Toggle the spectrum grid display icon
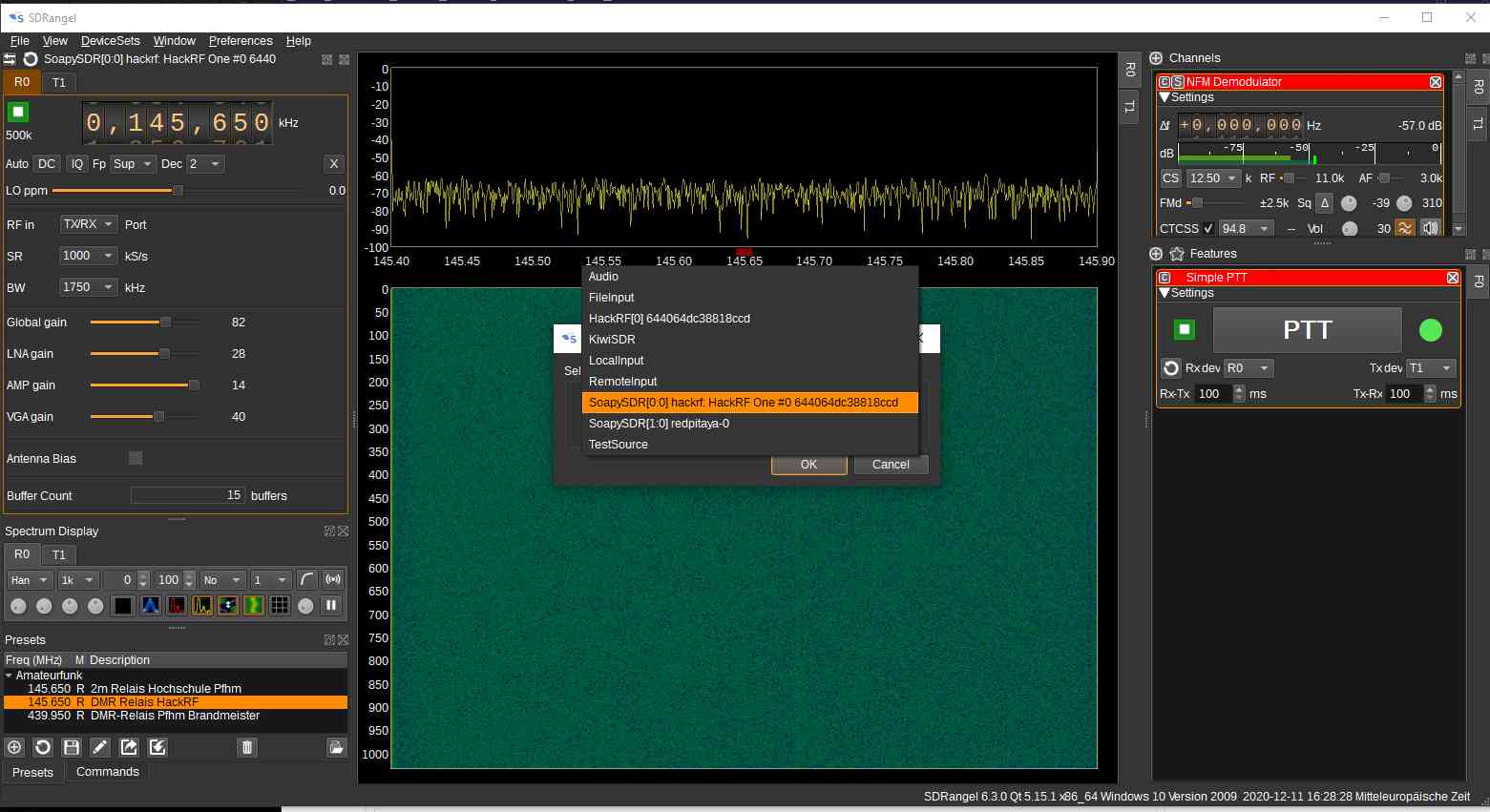1490x812 pixels. (280, 605)
